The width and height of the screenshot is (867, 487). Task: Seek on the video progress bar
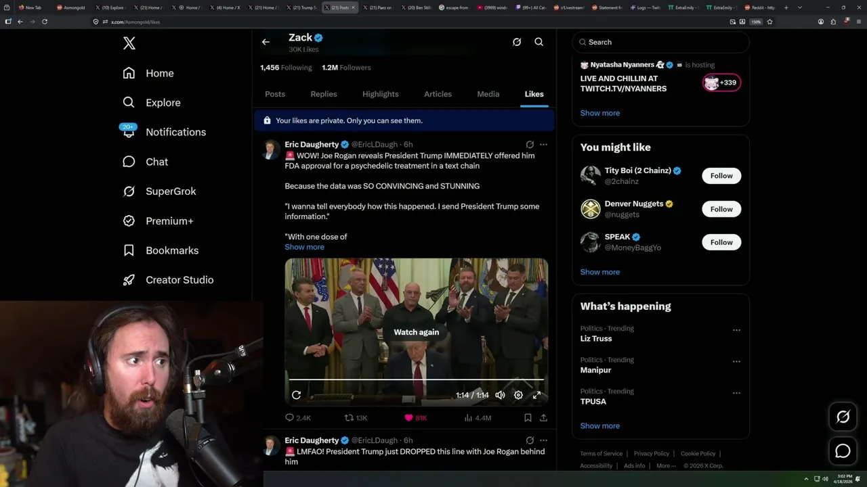[416, 379]
